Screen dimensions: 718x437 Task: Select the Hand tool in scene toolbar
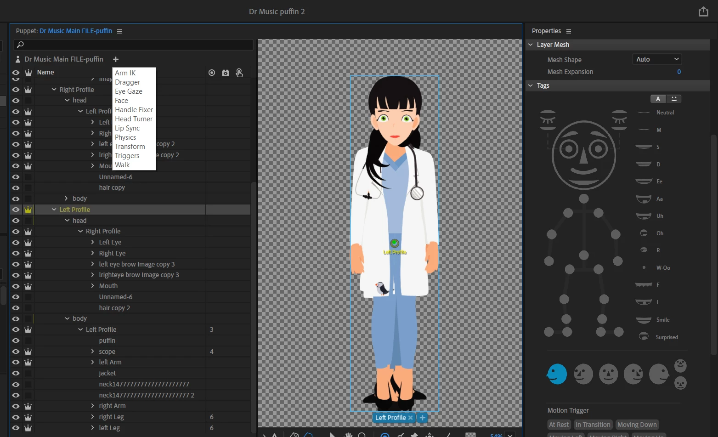[x=349, y=434]
